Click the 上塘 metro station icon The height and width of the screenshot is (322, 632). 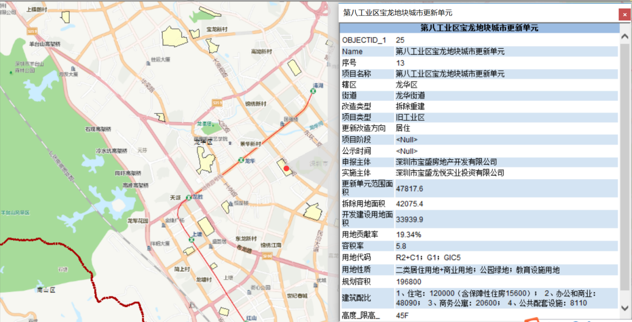pos(191,240)
